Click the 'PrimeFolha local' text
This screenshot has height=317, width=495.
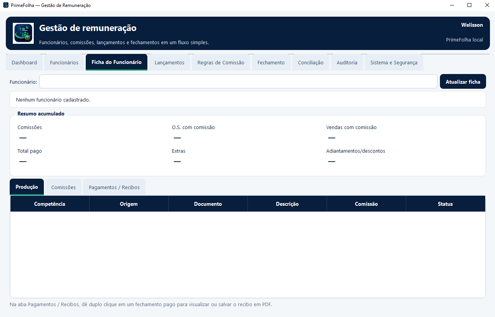464,40
